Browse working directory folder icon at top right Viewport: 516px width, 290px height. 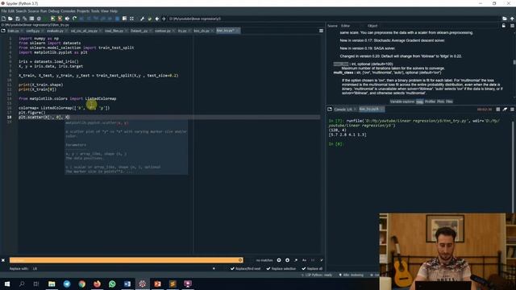click(505, 19)
